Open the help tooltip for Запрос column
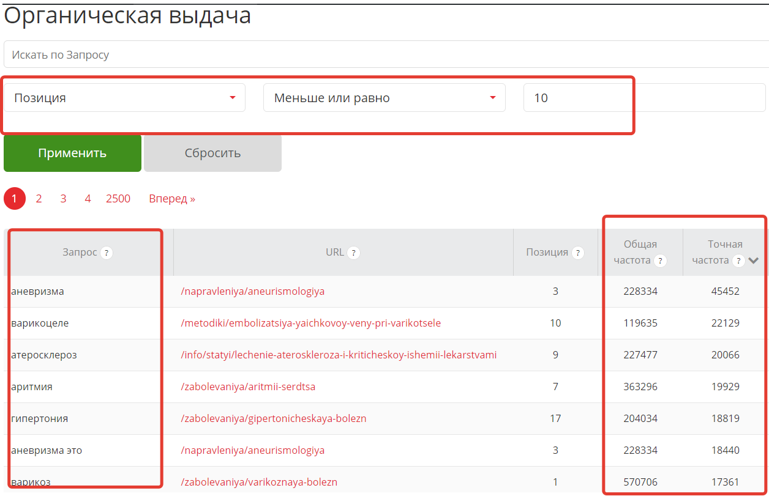The width and height of the screenshot is (769, 496). pyautogui.click(x=106, y=253)
